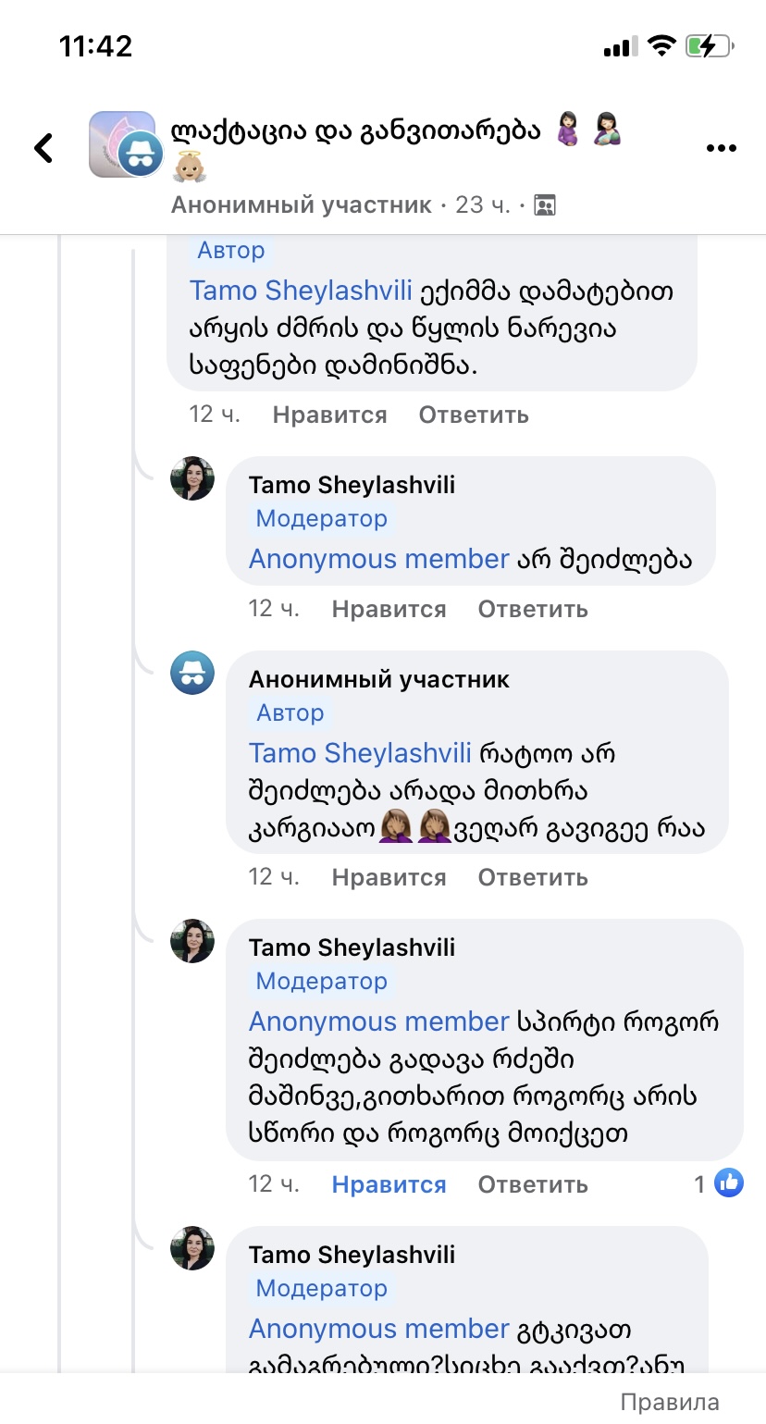Reply to the anonymous author's რატოო comment
Screen dimensions: 766x1424
point(533,877)
